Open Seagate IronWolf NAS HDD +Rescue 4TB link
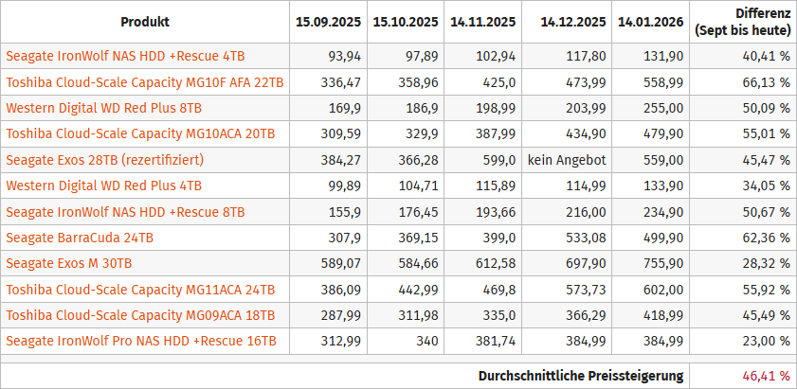Image resolution: width=797 pixels, height=389 pixels. 125,57
